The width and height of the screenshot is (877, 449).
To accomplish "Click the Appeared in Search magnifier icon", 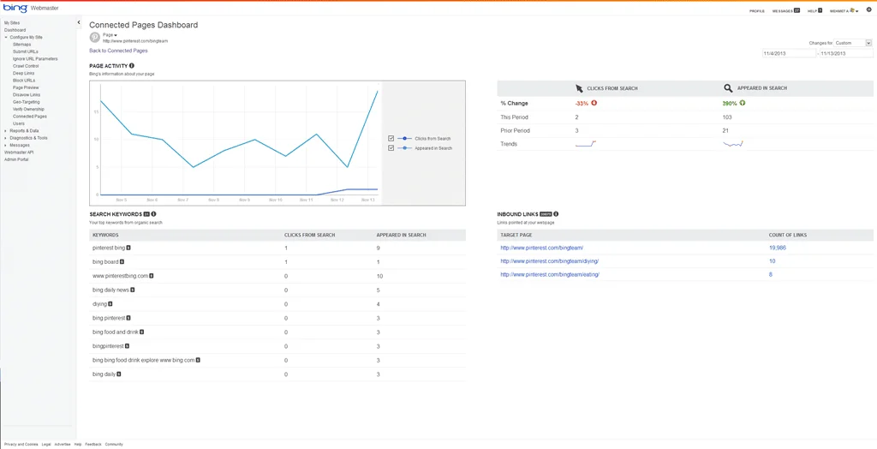I will pyautogui.click(x=728, y=88).
